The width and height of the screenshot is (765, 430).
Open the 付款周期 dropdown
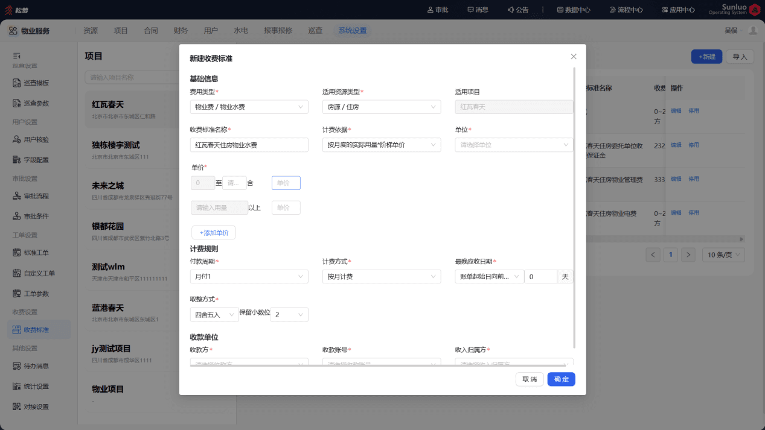[x=249, y=277]
